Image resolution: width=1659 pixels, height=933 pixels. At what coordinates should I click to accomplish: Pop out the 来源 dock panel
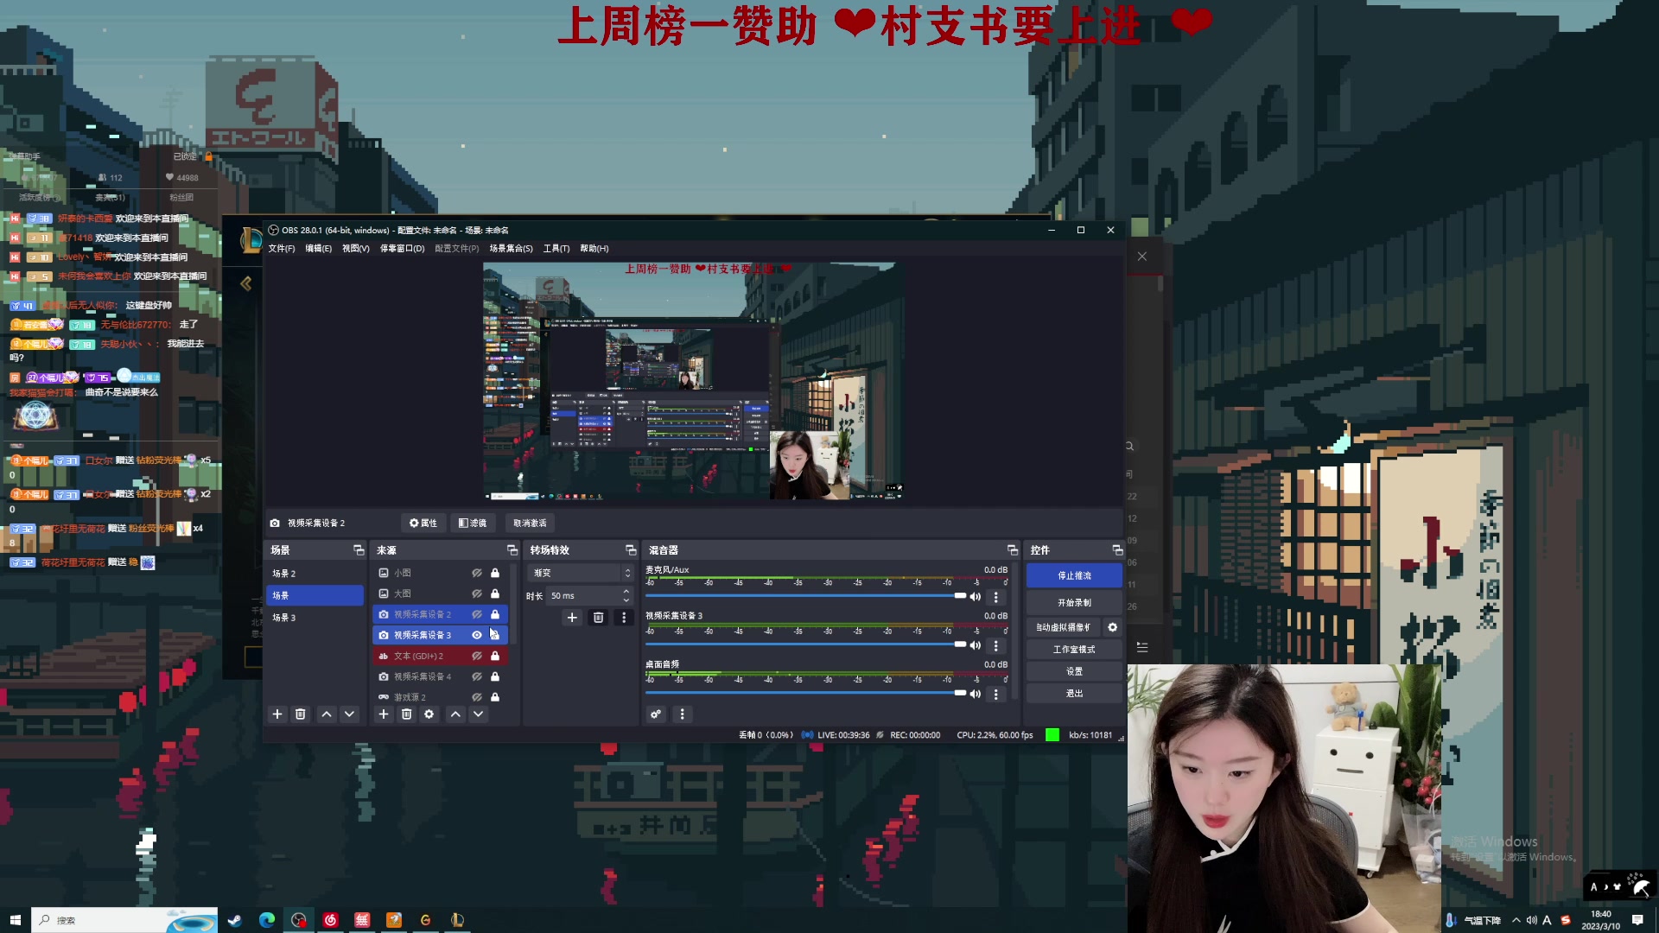point(512,550)
